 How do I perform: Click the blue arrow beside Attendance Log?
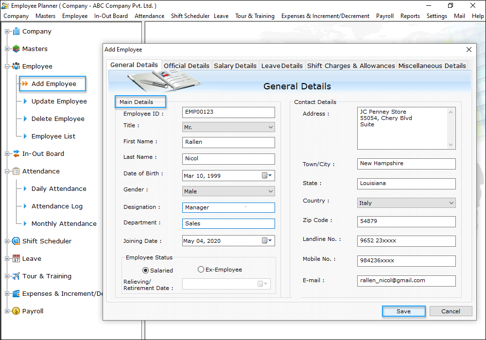pos(25,206)
